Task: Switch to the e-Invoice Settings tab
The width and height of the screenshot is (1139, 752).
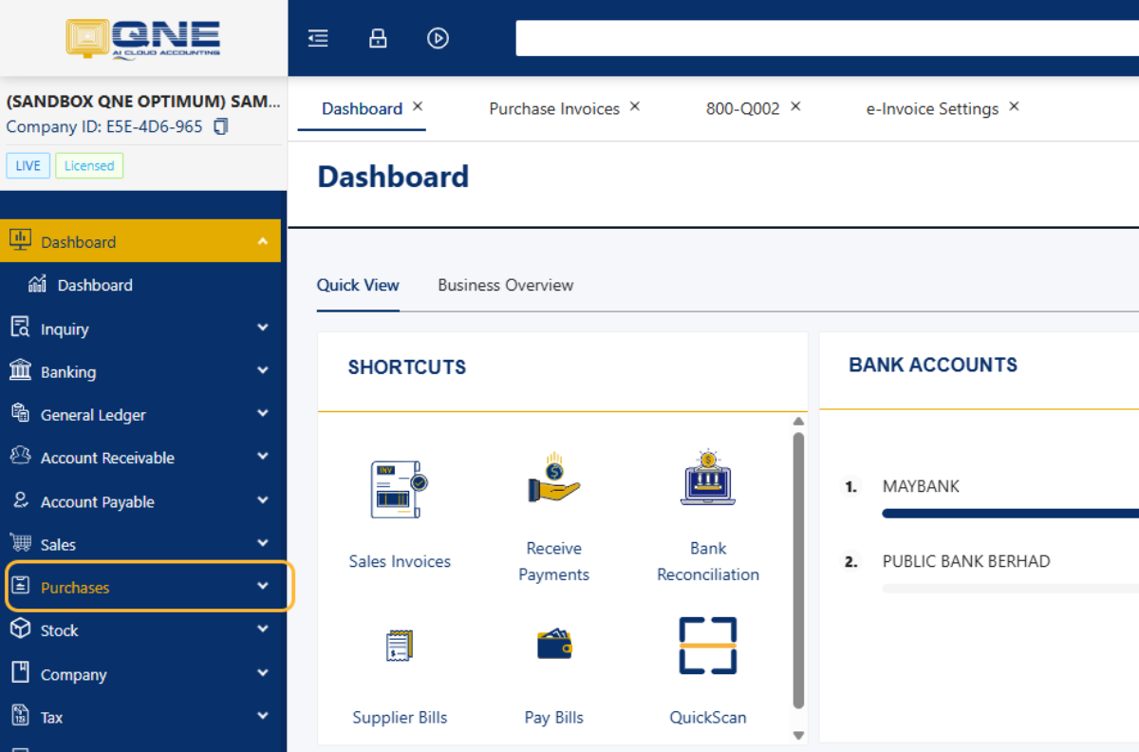Action: 932,108
